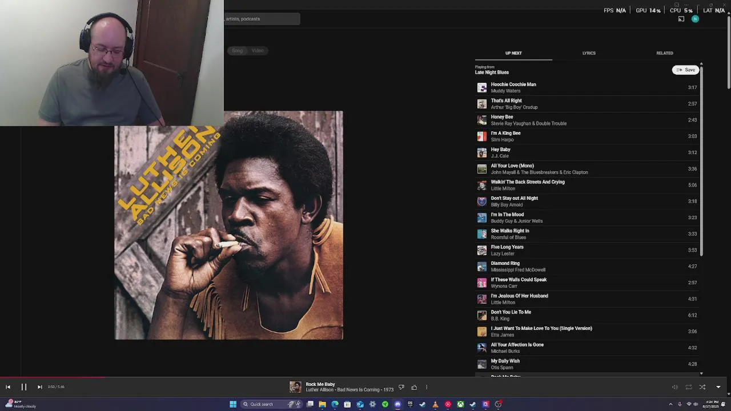The width and height of the screenshot is (731, 411).
Task: Click the system tray volume icon
Action: [x=696, y=404]
